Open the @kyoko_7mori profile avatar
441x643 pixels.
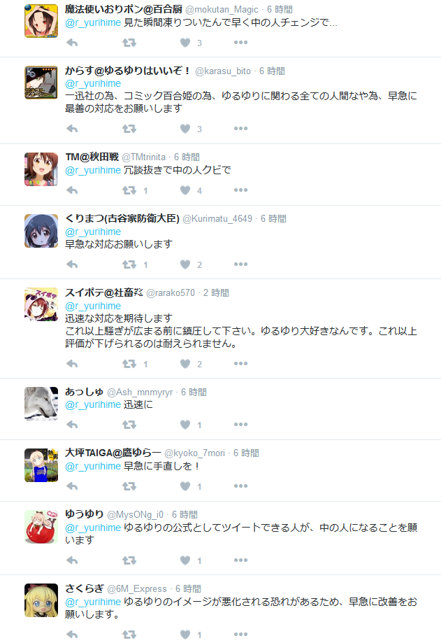click(x=41, y=465)
